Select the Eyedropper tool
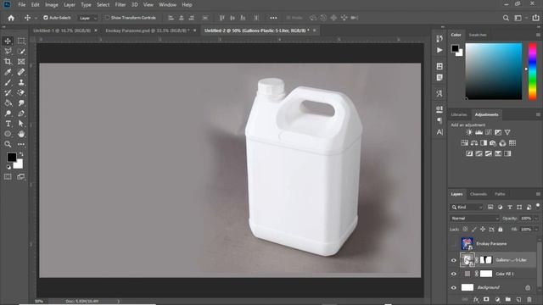 click(x=8, y=72)
